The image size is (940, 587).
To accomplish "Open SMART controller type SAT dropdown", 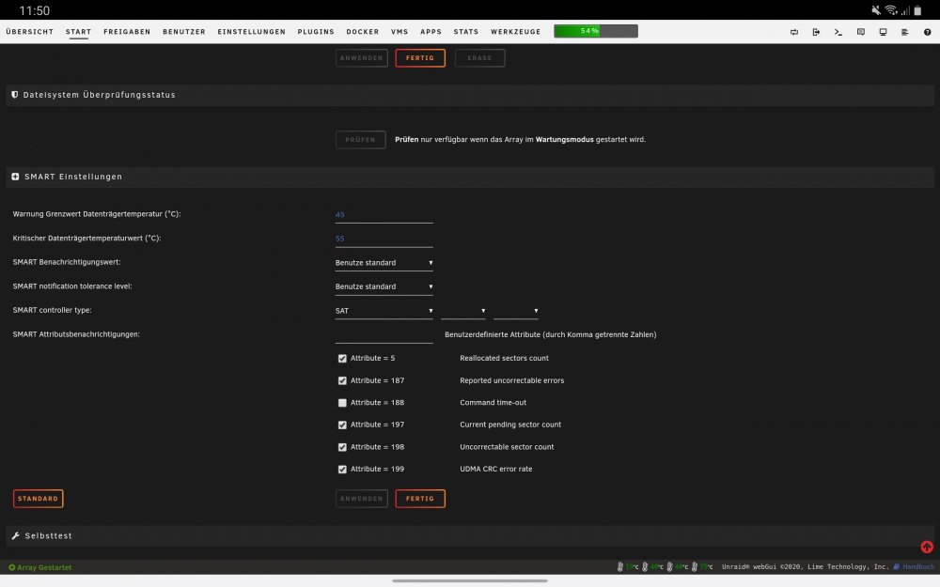I will 384,310.
